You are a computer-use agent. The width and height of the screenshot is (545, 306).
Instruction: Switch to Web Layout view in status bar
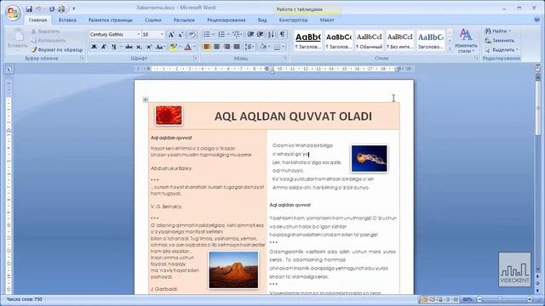coord(439,299)
